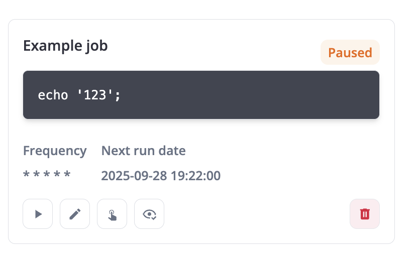Viewport: 420px width, 254px height.
Task: Delete the job with red trash icon
Action: 365,214
